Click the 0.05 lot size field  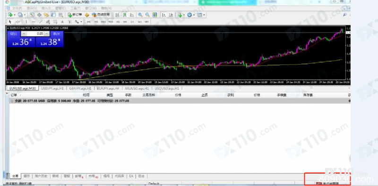(38, 34)
